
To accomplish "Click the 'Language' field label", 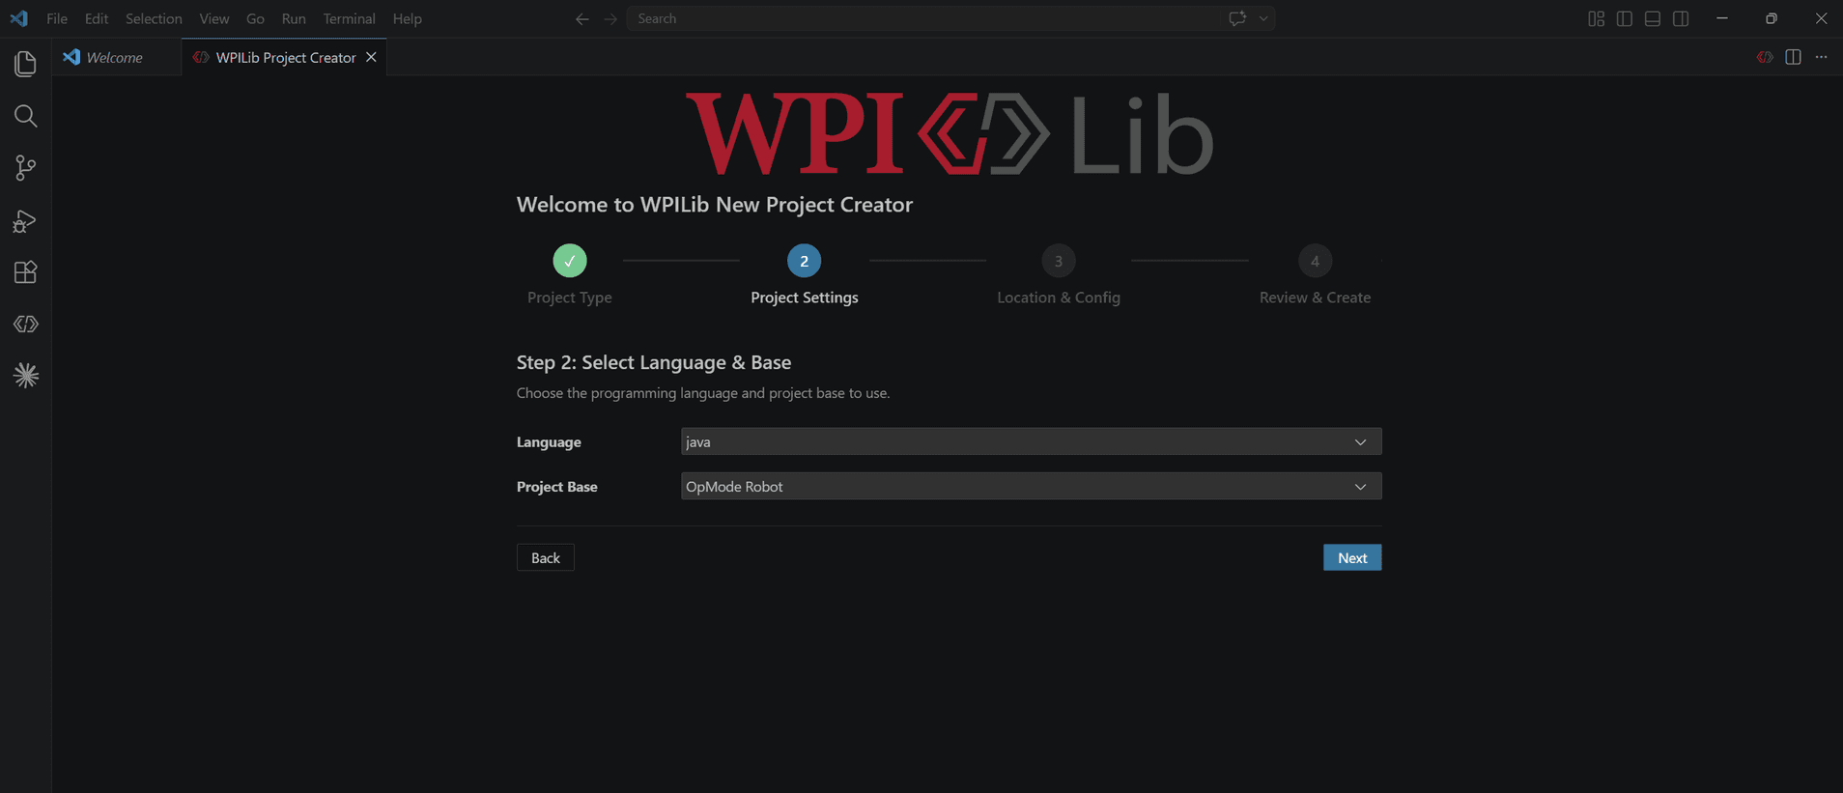I will click(x=549, y=441).
